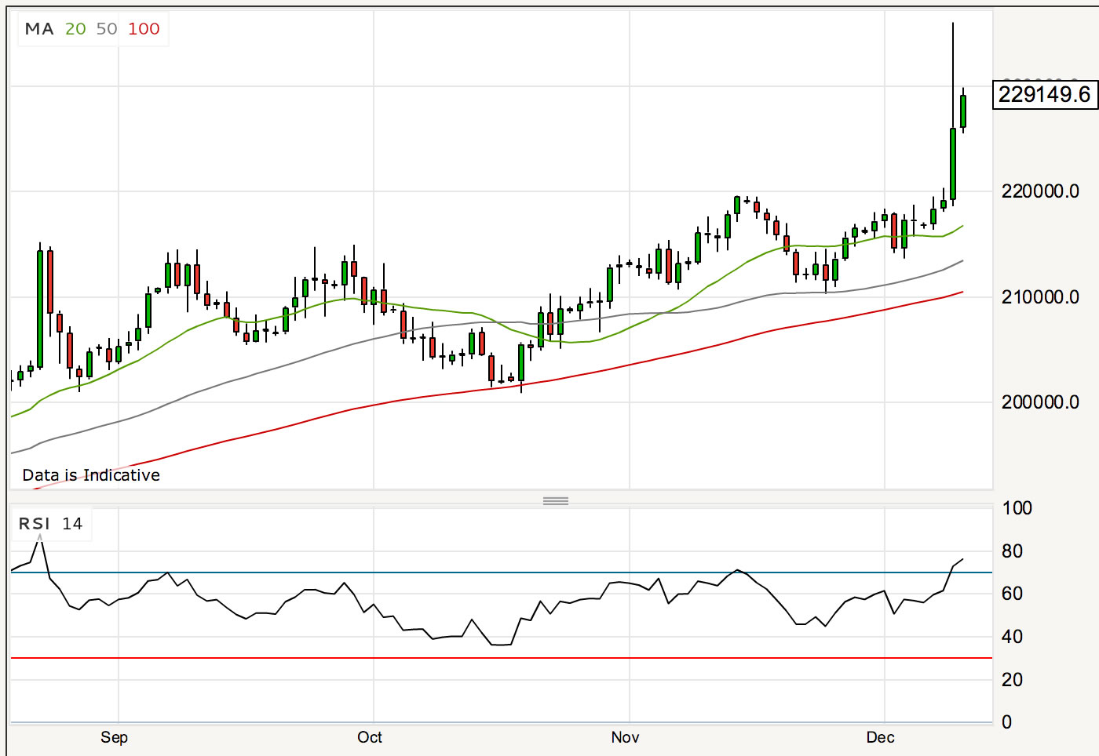Image resolution: width=1099 pixels, height=756 pixels.
Task: Select the latest green candlestick in December
Action: click(963, 111)
